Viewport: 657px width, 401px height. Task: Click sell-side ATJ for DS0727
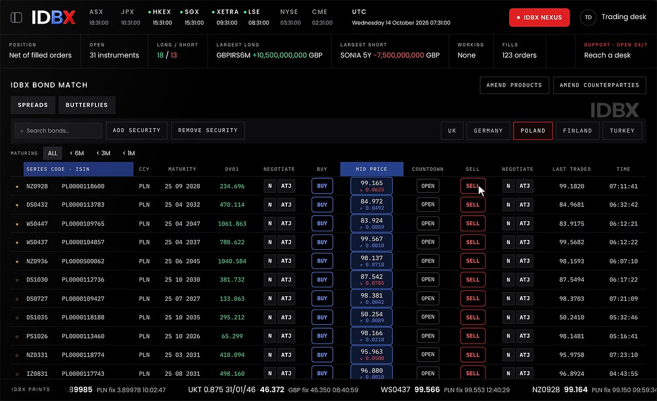click(x=524, y=299)
